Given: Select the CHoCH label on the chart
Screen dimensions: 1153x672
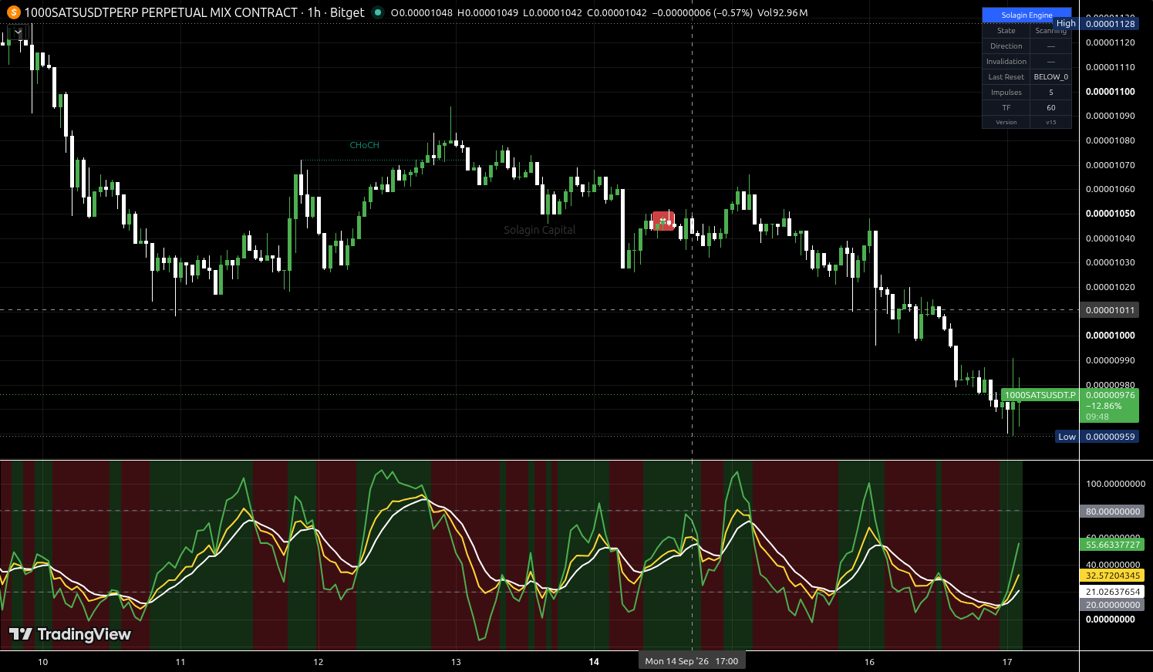Looking at the screenshot, I should click(x=364, y=145).
